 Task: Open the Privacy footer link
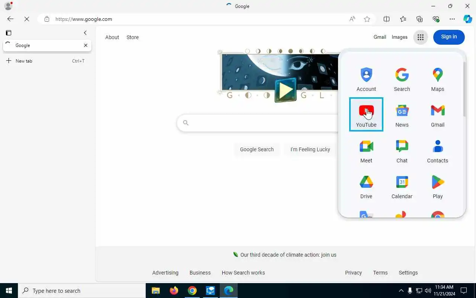point(353,273)
